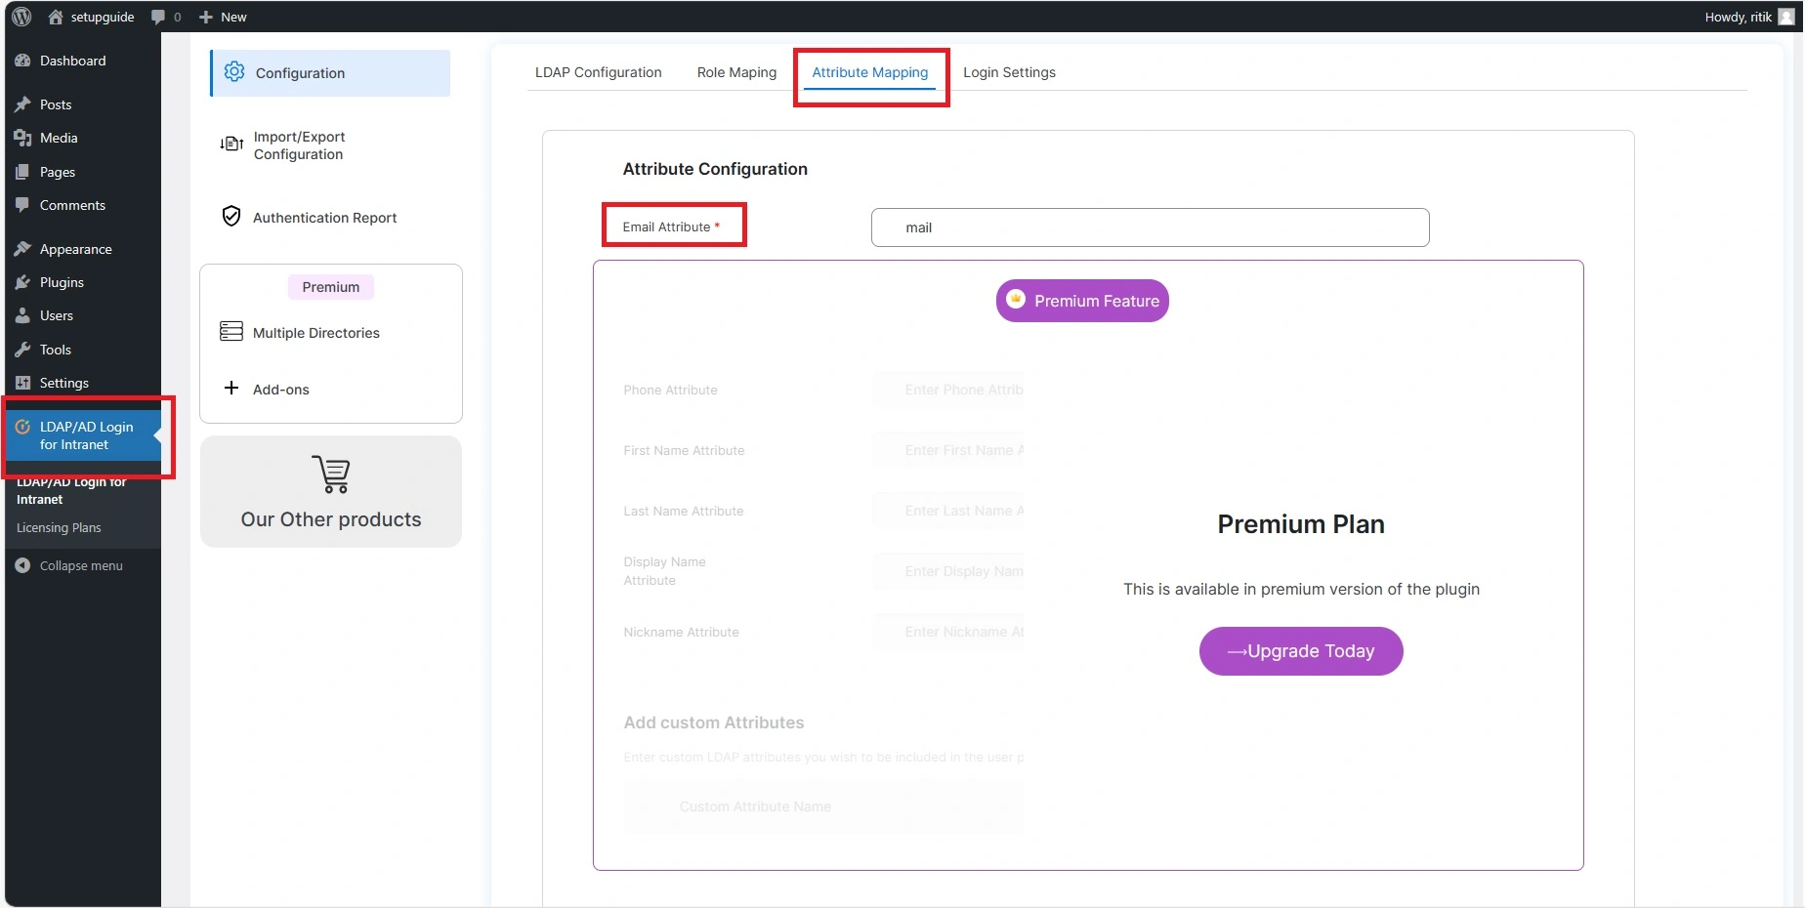
Task: Click the Settings sliders icon
Action: 23,383
